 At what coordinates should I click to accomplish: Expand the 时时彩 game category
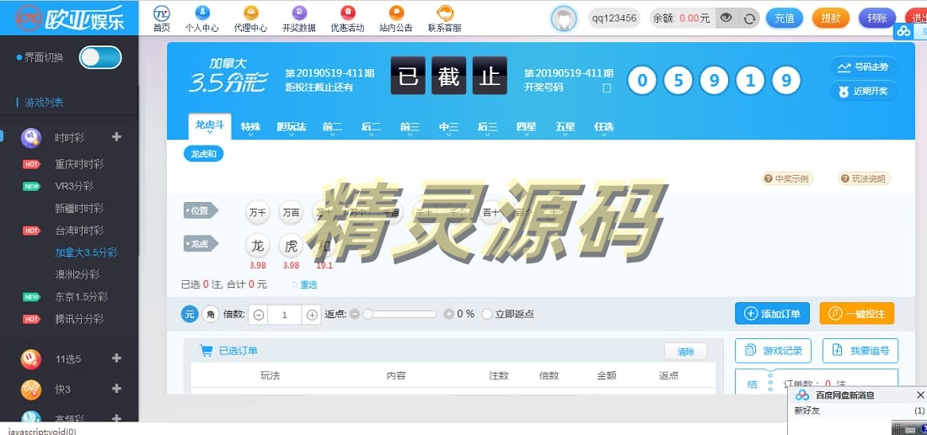click(116, 137)
